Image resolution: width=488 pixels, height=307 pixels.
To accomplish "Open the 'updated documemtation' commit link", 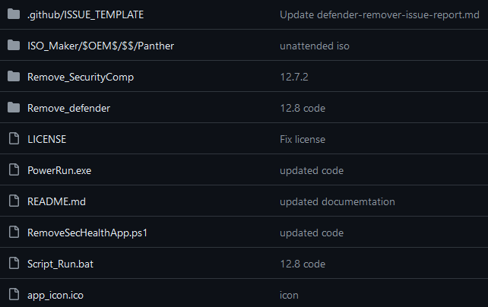I will pos(337,201).
